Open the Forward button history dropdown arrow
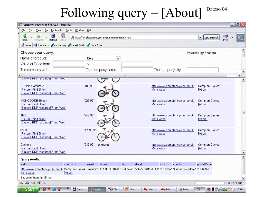Viewport: 263px width, 197px height. pos(46,37)
